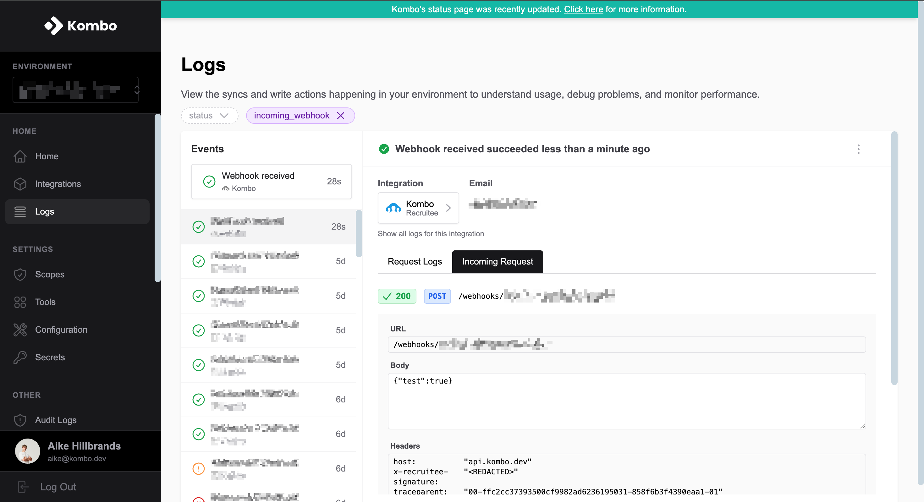The image size is (924, 502).
Task: Click the Configuration wrench icon
Action: click(20, 330)
